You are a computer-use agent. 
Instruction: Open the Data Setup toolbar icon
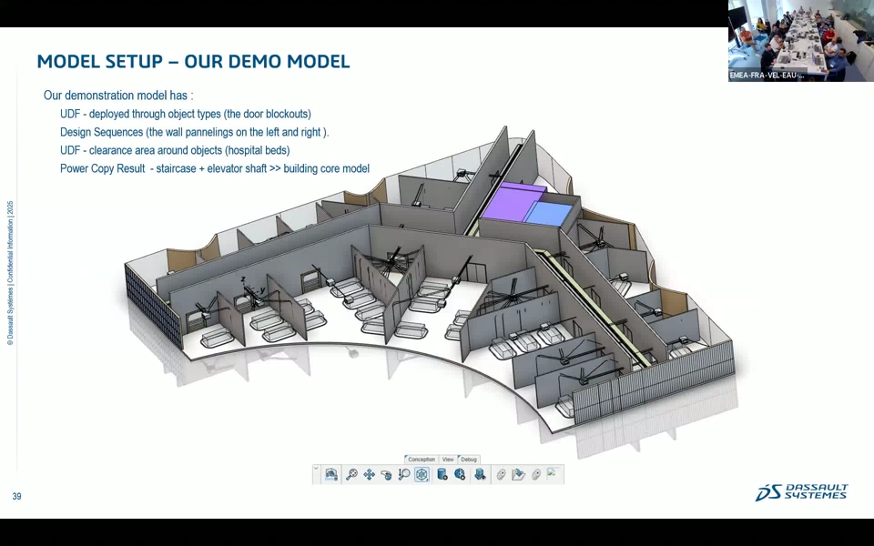(x=331, y=475)
